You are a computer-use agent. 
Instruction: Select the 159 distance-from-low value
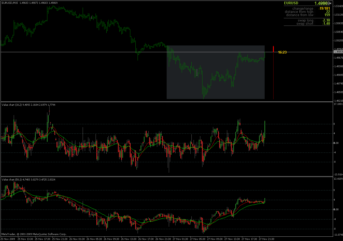[327, 15]
